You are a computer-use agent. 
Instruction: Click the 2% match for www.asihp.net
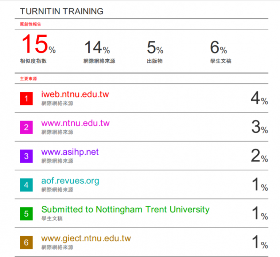pyautogui.click(x=260, y=156)
